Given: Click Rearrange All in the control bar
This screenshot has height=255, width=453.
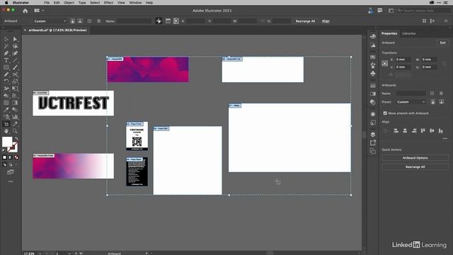Looking at the screenshot, I should point(305,21).
